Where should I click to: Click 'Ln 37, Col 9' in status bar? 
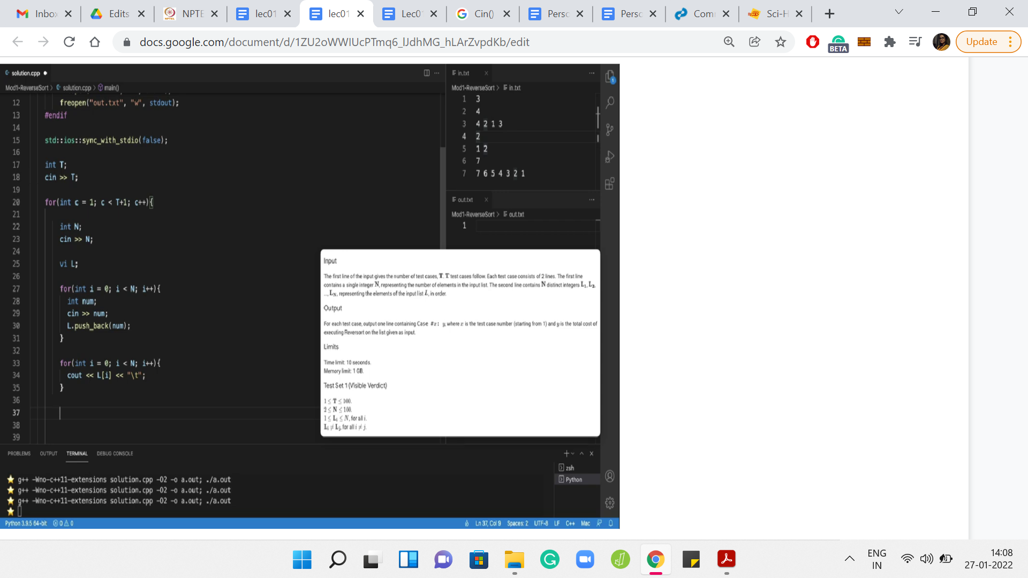(488, 523)
